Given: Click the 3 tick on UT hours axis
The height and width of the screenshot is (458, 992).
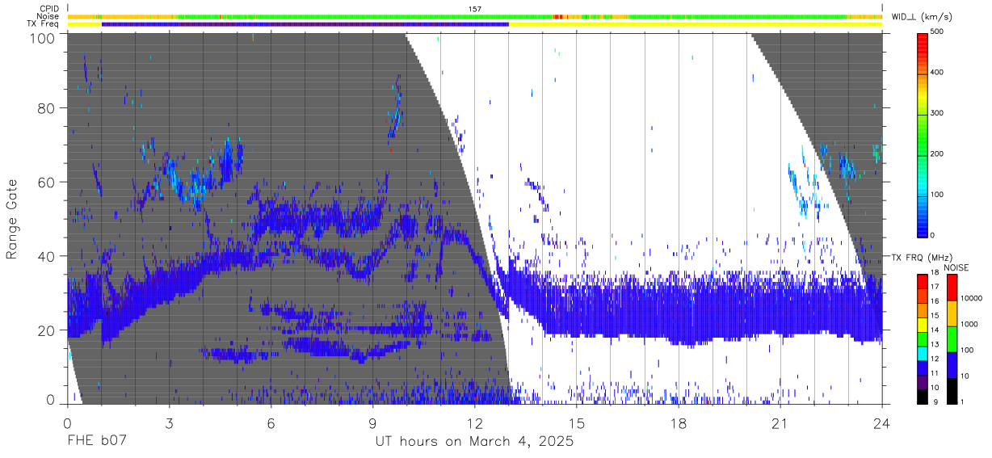Looking at the screenshot, I should 169,422.
